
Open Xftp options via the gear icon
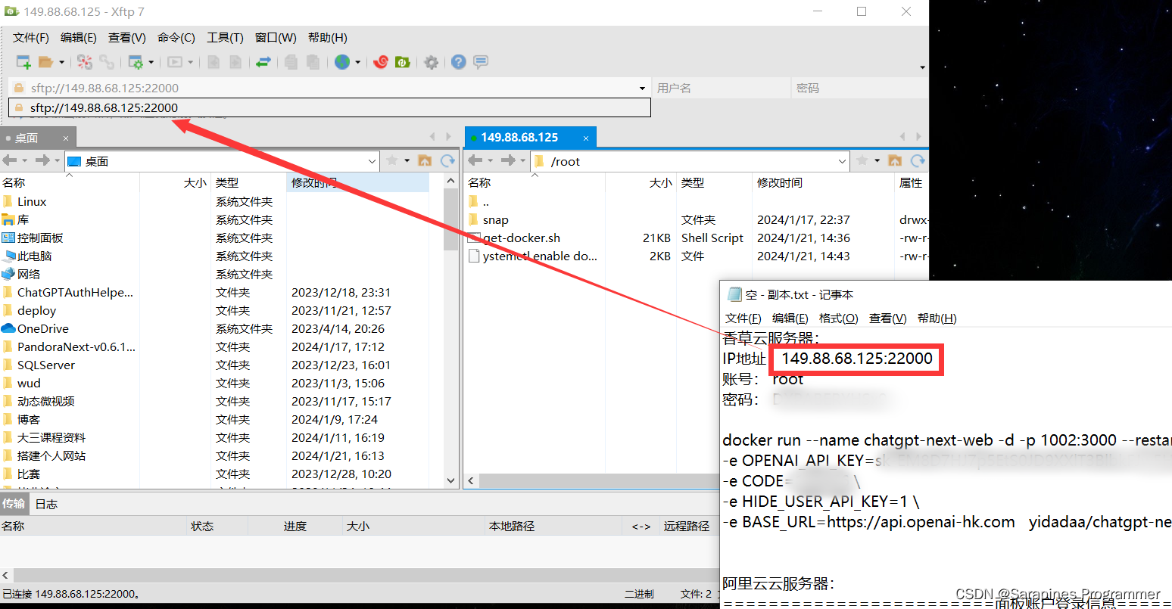[429, 62]
